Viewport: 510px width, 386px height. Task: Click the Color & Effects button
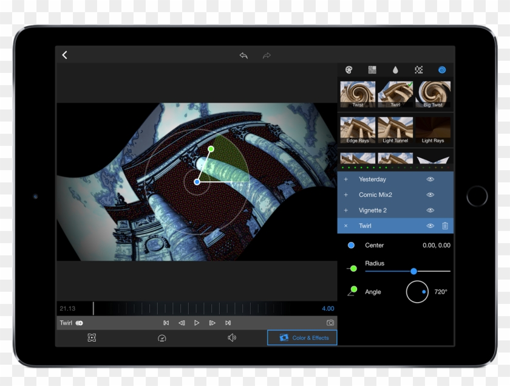click(302, 338)
